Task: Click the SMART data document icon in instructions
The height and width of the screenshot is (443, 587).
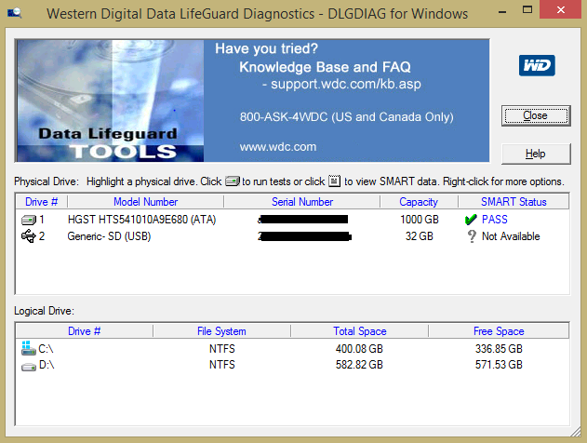Action: pyautogui.click(x=334, y=181)
